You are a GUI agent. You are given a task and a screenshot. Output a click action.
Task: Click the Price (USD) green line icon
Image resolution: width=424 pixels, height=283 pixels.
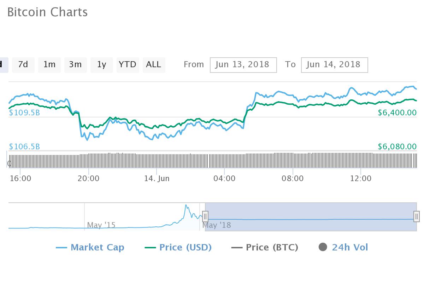click(x=151, y=248)
